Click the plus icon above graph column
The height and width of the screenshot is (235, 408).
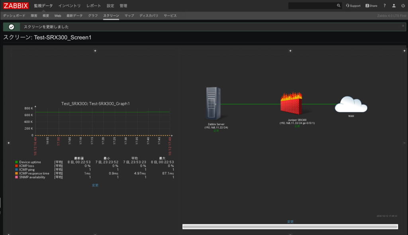[x=95, y=51]
